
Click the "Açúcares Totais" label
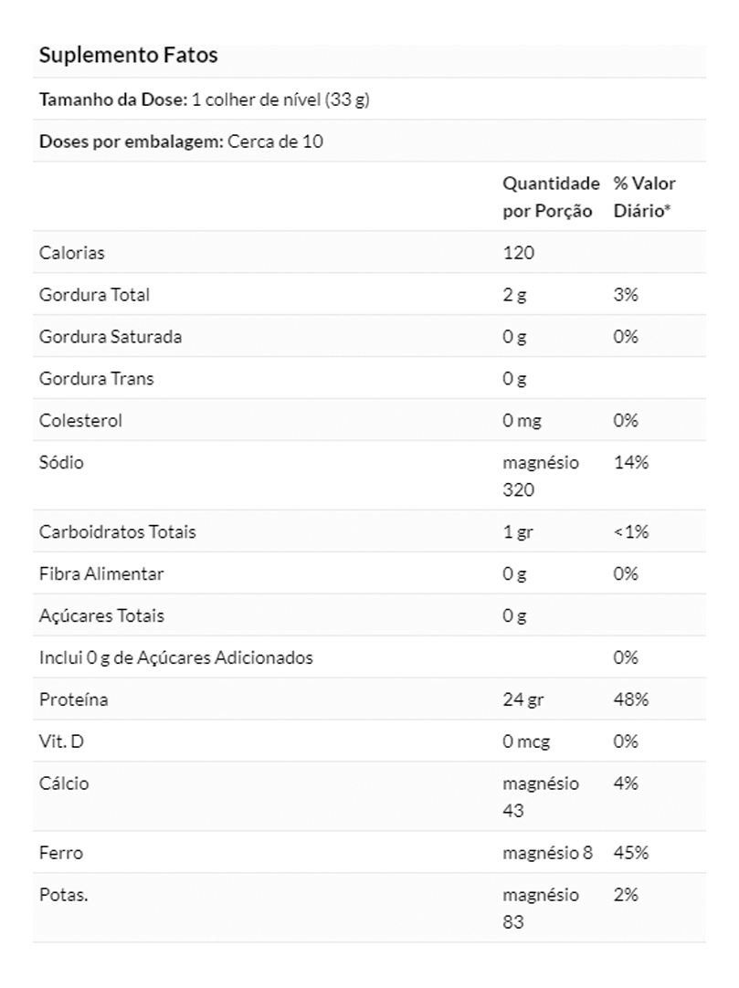[101, 615]
